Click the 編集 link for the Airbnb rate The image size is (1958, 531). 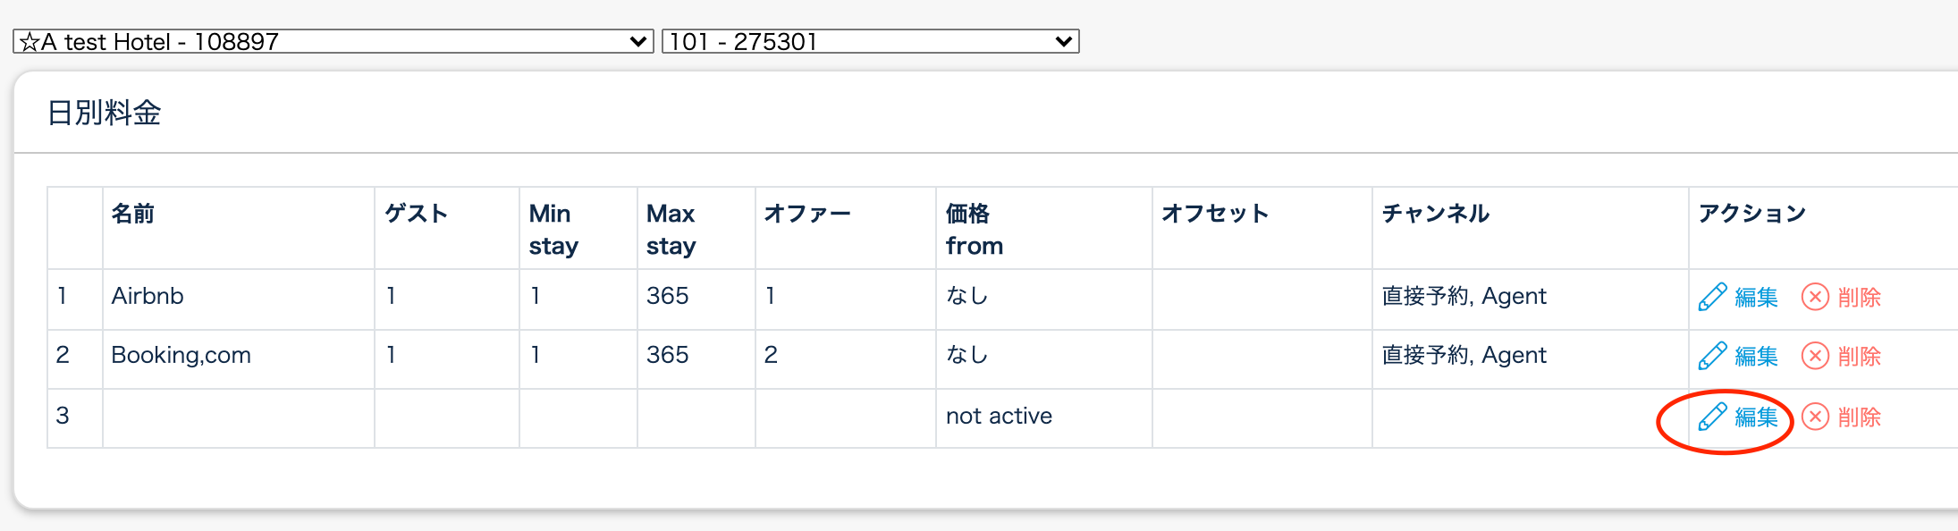1756,297
